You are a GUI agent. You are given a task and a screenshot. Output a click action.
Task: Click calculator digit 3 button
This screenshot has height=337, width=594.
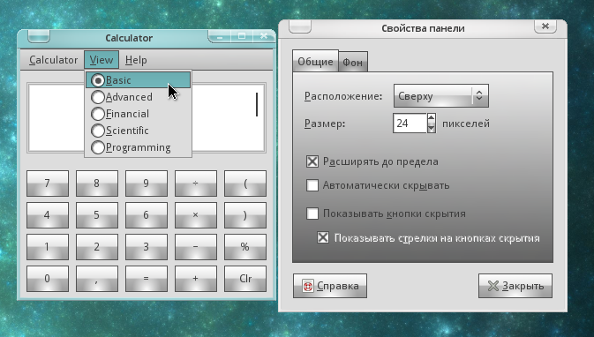point(147,247)
